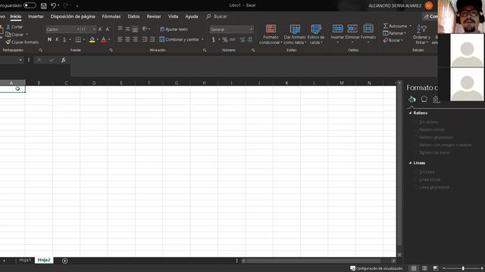The width and height of the screenshot is (485, 272).
Task: Toggle Ajustar texto wrap option
Action: click(174, 29)
